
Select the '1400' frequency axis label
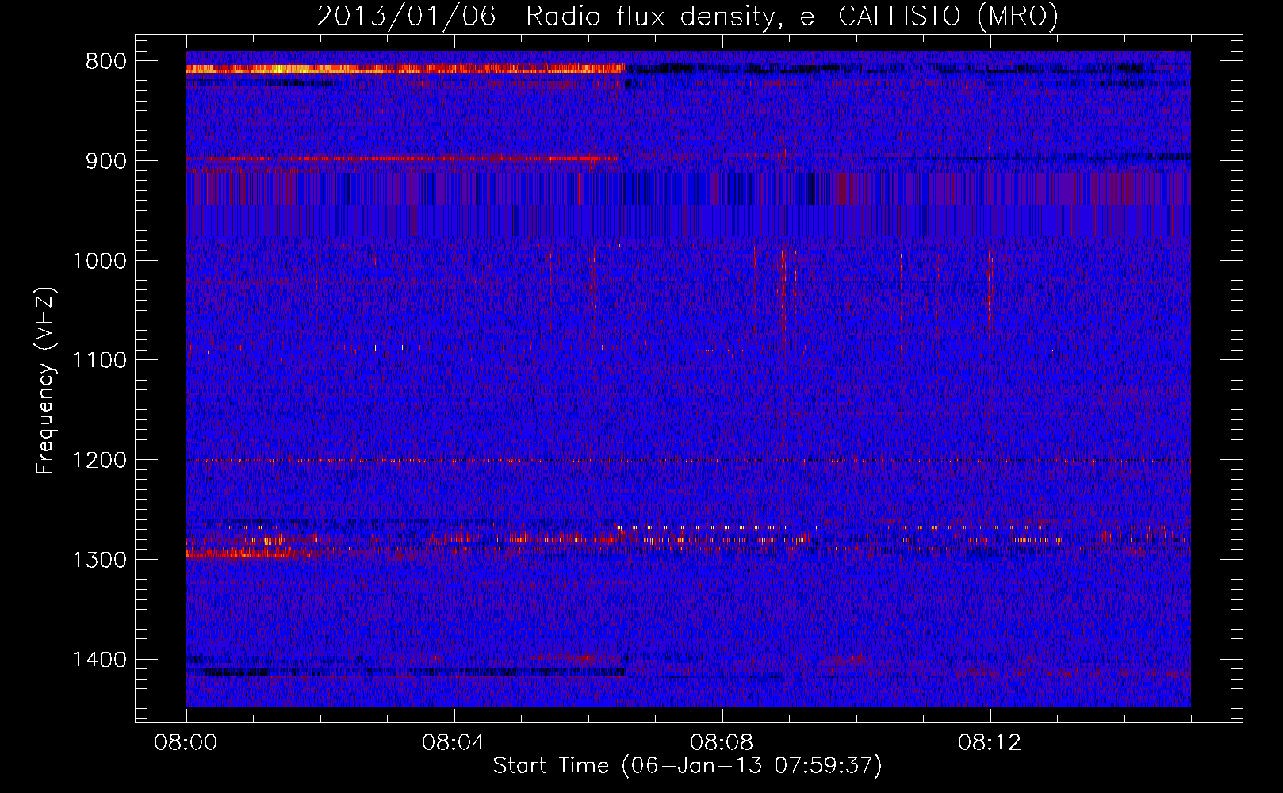click(99, 660)
